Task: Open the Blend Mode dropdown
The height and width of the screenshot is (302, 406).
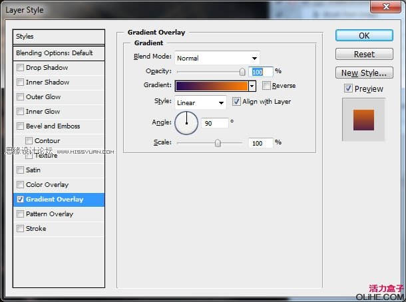Action: 217,58
